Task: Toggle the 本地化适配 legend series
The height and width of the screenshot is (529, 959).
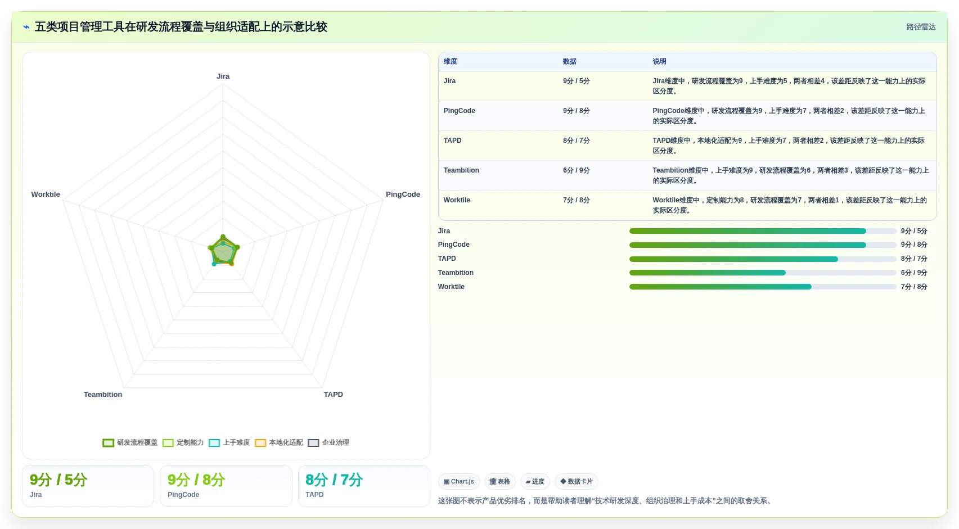Action: point(278,442)
